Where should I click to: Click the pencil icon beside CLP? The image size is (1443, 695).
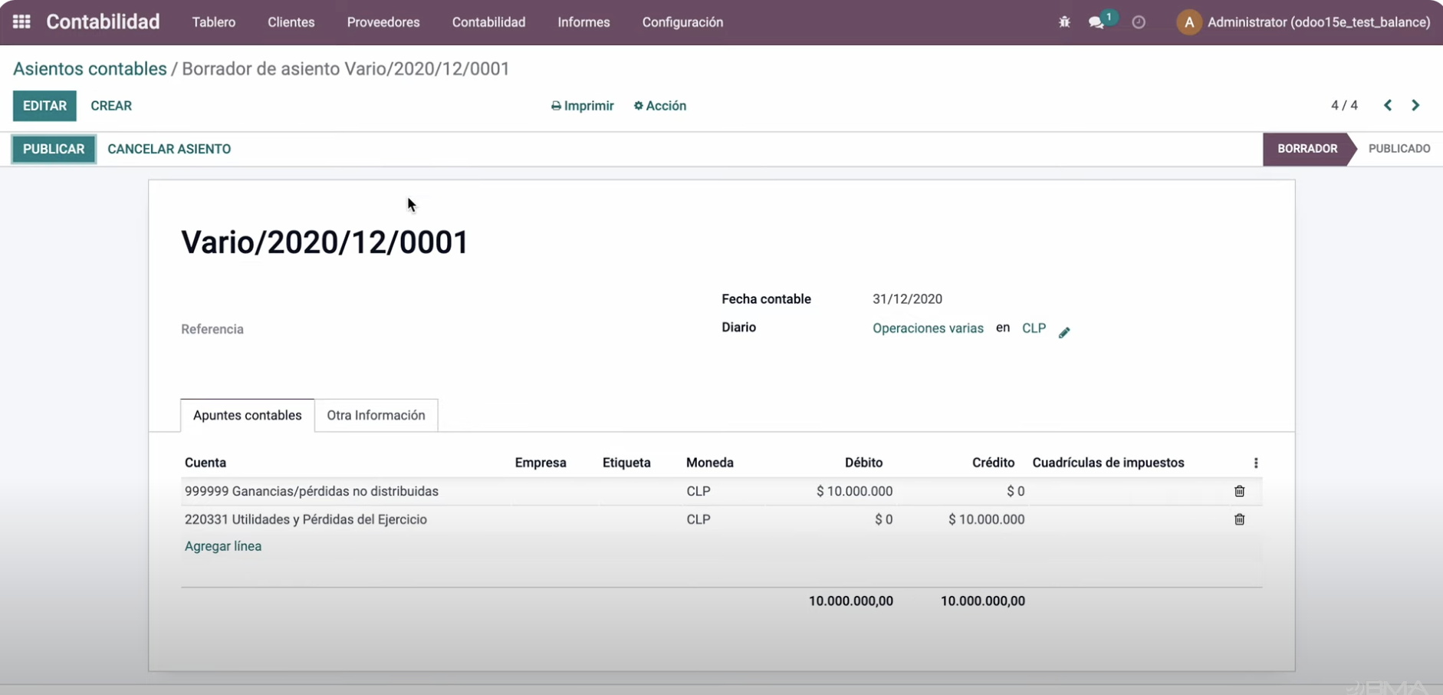coord(1064,332)
